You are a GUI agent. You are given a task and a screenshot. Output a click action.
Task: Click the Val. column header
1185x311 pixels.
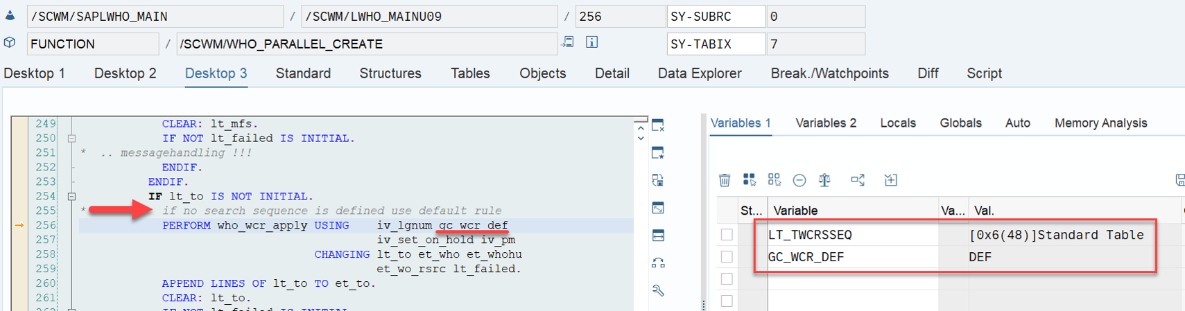[1076, 211]
